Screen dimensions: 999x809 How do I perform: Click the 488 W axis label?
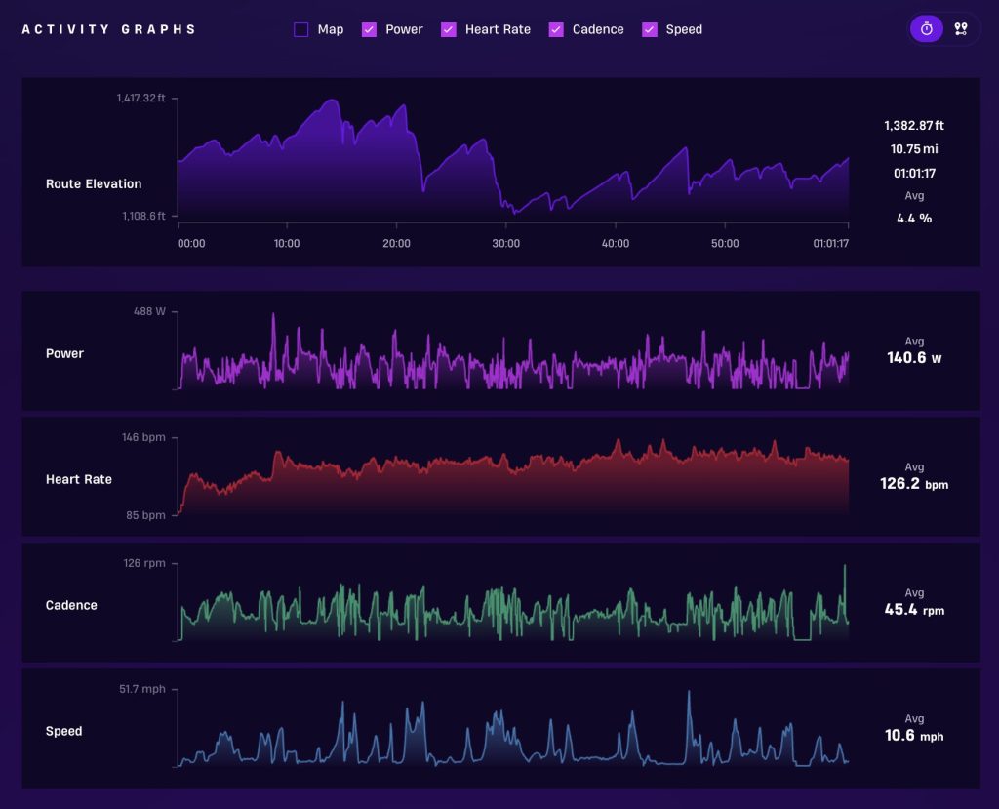point(149,311)
